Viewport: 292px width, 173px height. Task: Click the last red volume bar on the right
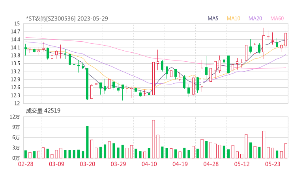(286, 151)
